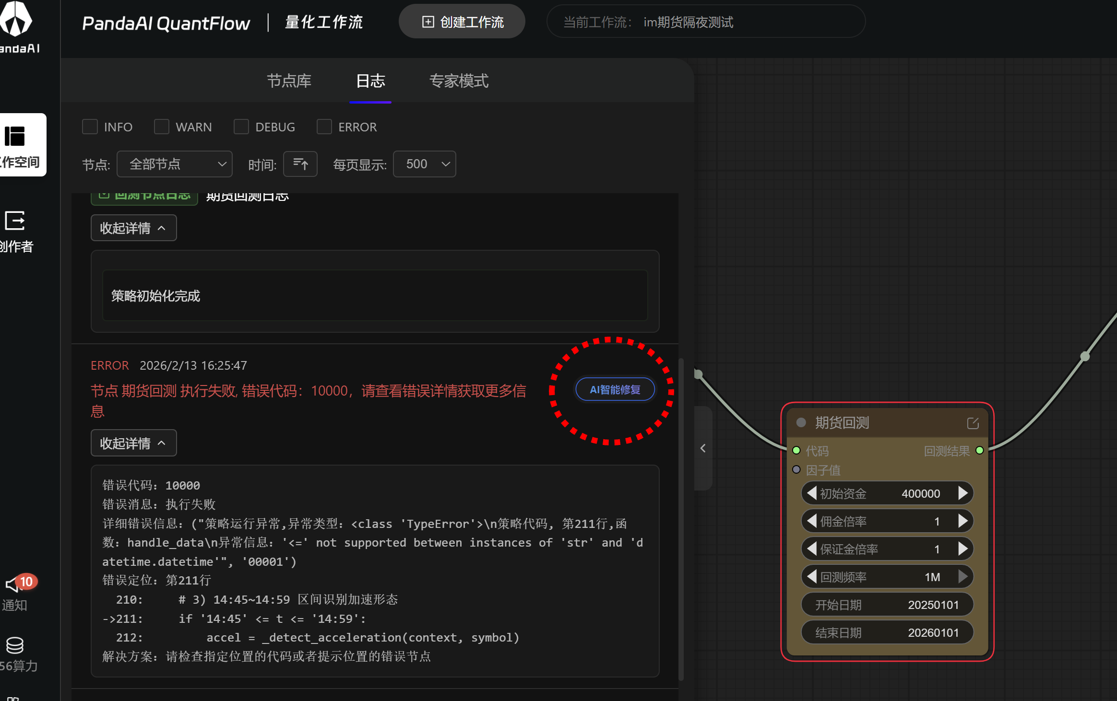Image resolution: width=1117 pixels, height=701 pixels.
Task: Switch to the 节点库 tab
Action: point(289,81)
